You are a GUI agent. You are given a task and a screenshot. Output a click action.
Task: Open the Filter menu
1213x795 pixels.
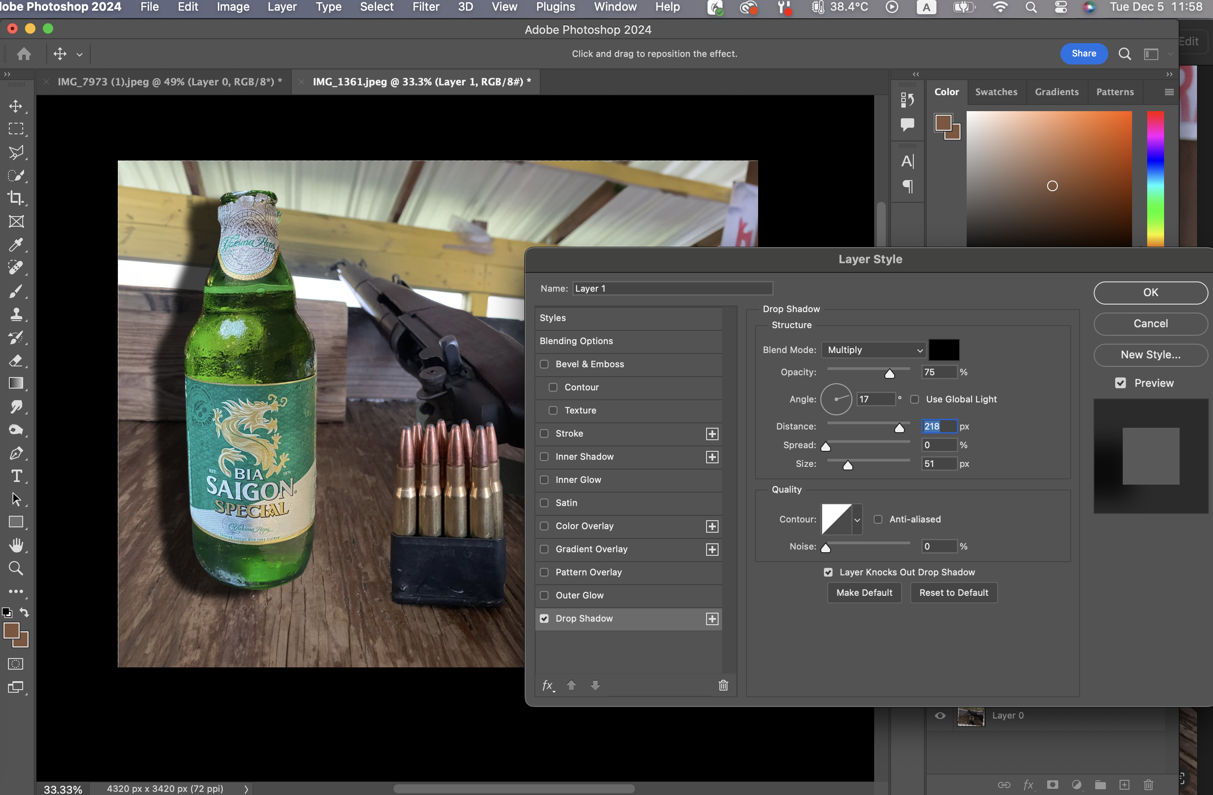(426, 7)
